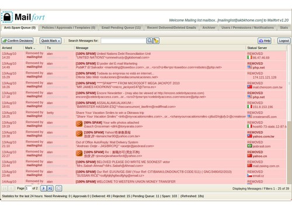
Task: Click the page number input box
Action: point(29,188)
